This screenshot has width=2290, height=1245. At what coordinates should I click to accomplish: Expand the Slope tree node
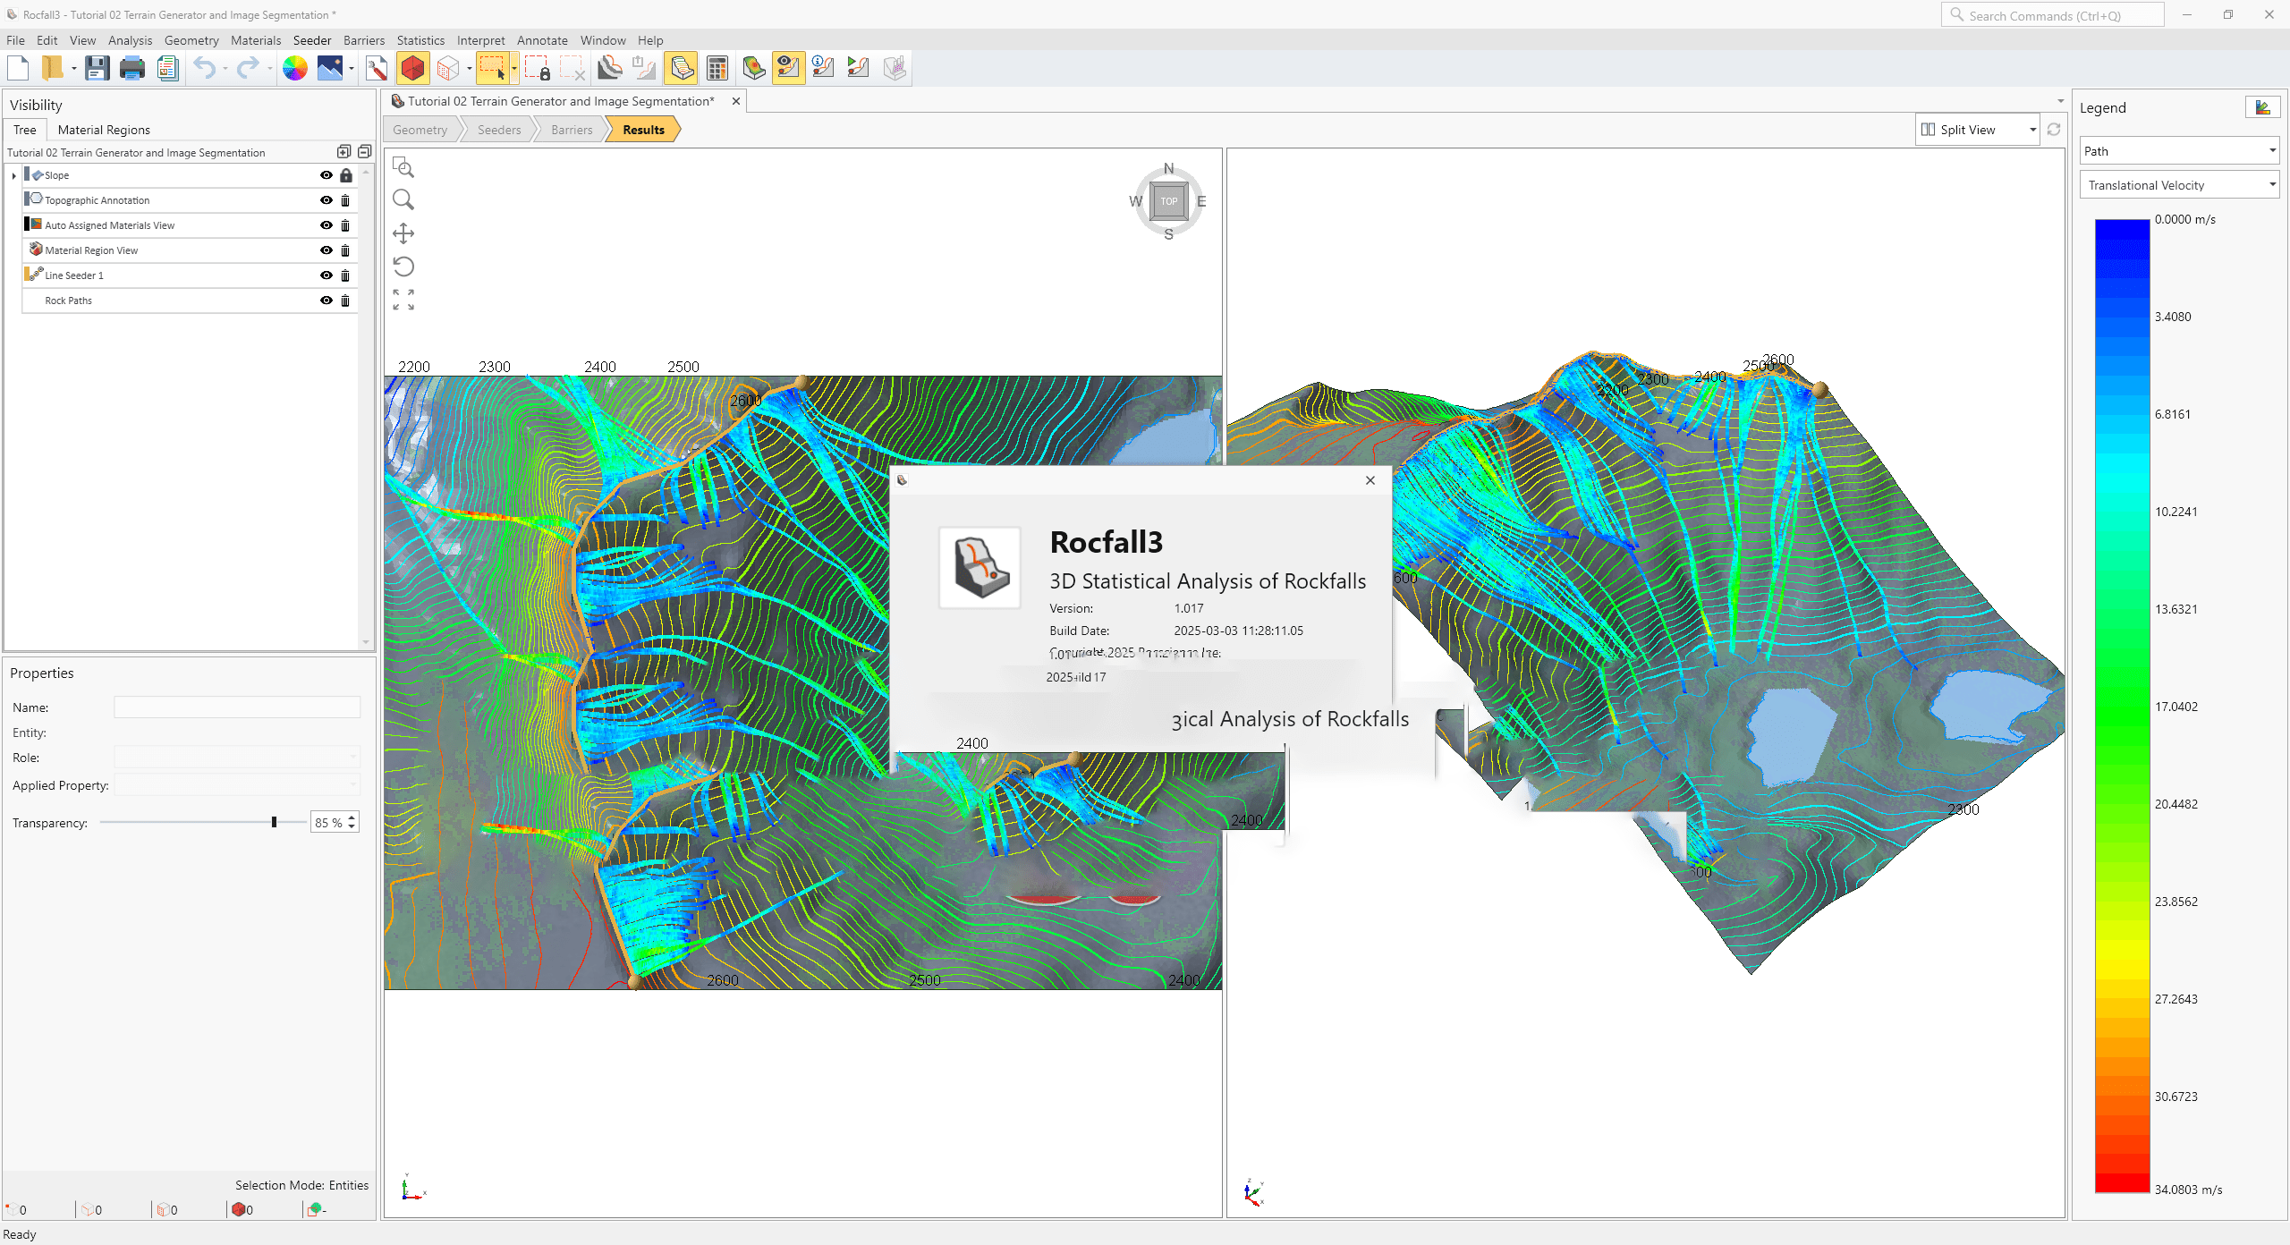click(14, 175)
